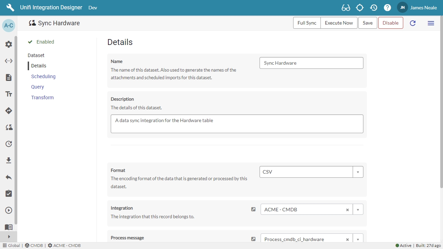Click the play circle icon in sidebar
This screenshot has height=249, width=443.
click(9, 210)
